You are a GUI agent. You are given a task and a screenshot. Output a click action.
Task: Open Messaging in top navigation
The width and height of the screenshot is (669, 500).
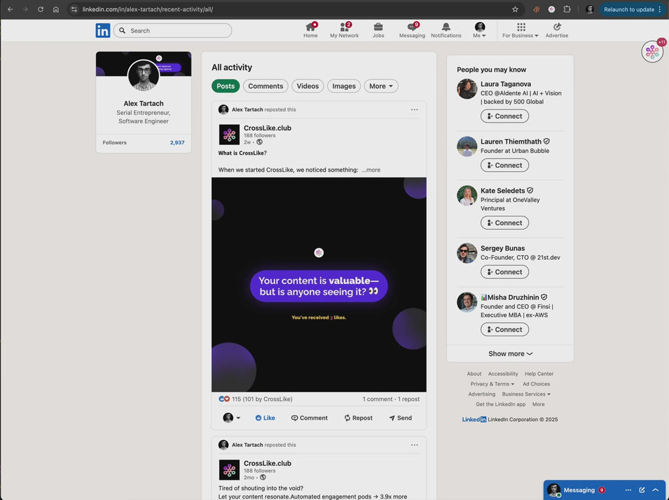pyautogui.click(x=412, y=30)
